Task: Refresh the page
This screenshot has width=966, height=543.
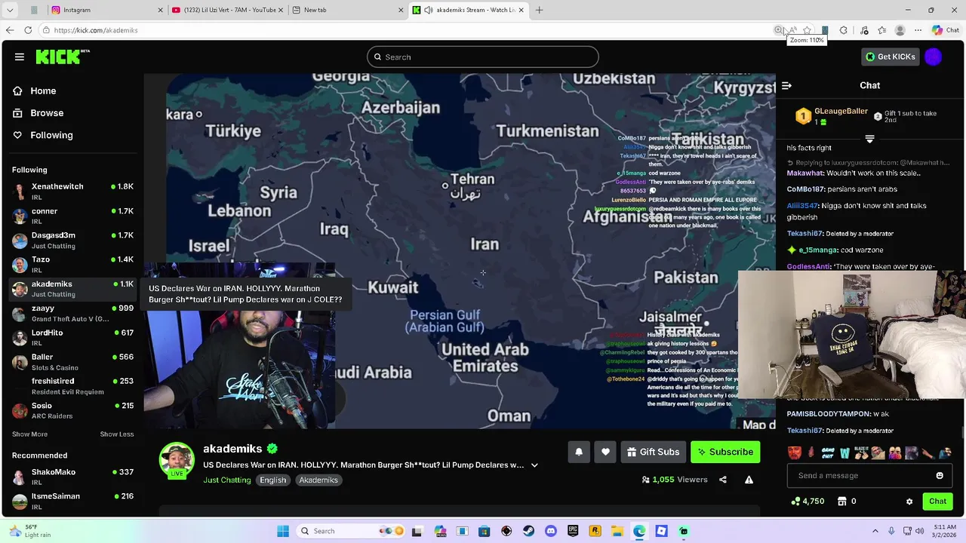Action: click(28, 30)
